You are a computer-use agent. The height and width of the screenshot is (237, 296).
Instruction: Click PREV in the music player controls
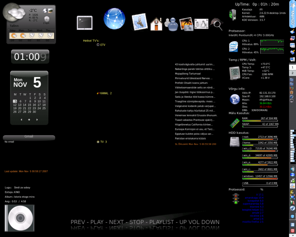pyautogui.click(x=78, y=222)
